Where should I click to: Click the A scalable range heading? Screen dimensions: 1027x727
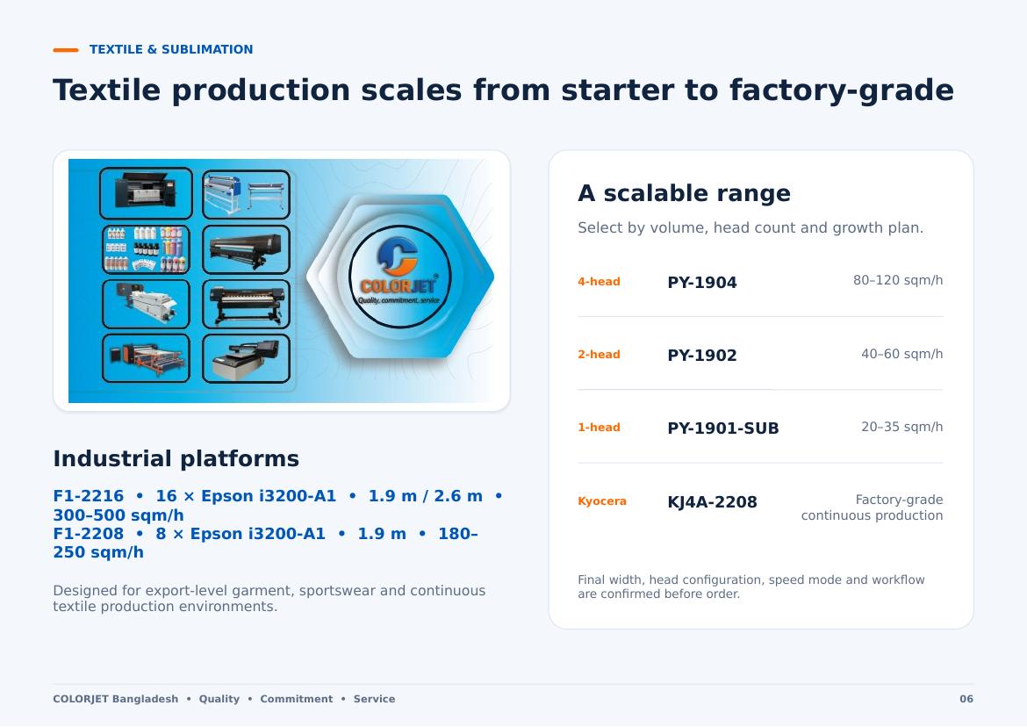[x=684, y=193]
